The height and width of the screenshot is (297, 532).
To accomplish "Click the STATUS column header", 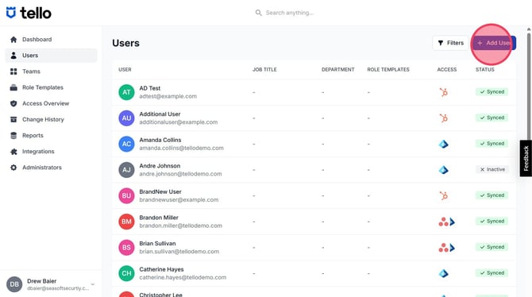I will tap(485, 70).
